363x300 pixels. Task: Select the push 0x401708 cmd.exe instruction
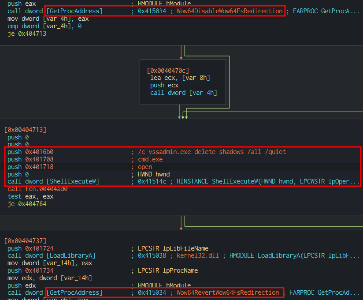(x=33, y=159)
